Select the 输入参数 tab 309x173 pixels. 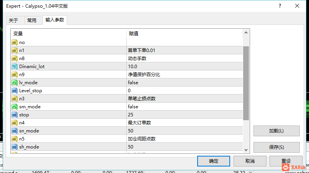point(55,20)
